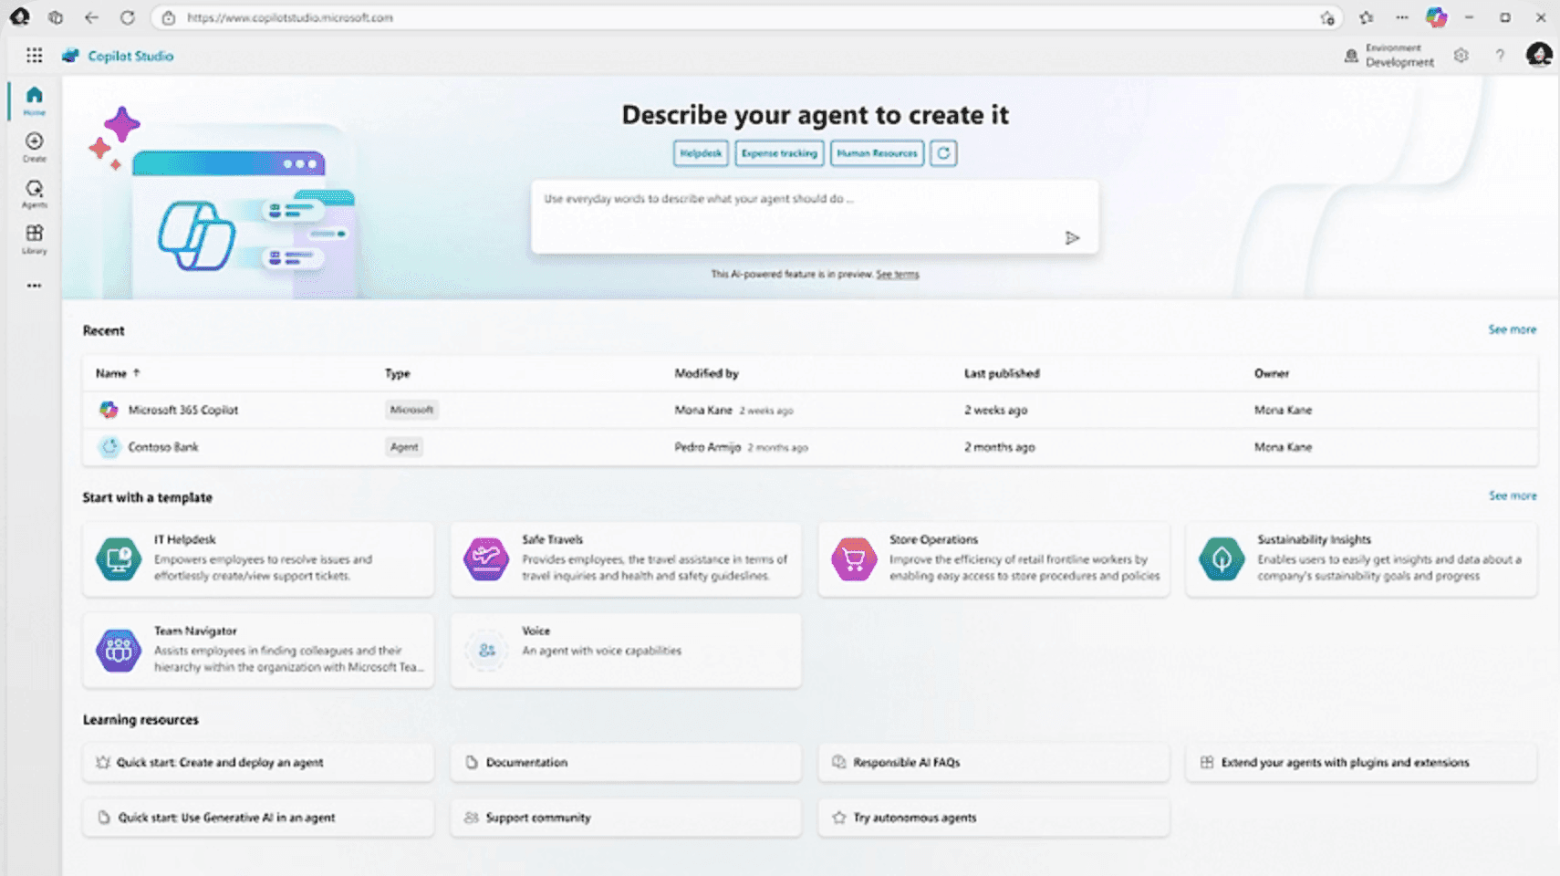This screenshot has height=876, width=1560.
Task: Click the Microsoft 365 Copilot row icon
Action: coord(109,410)
